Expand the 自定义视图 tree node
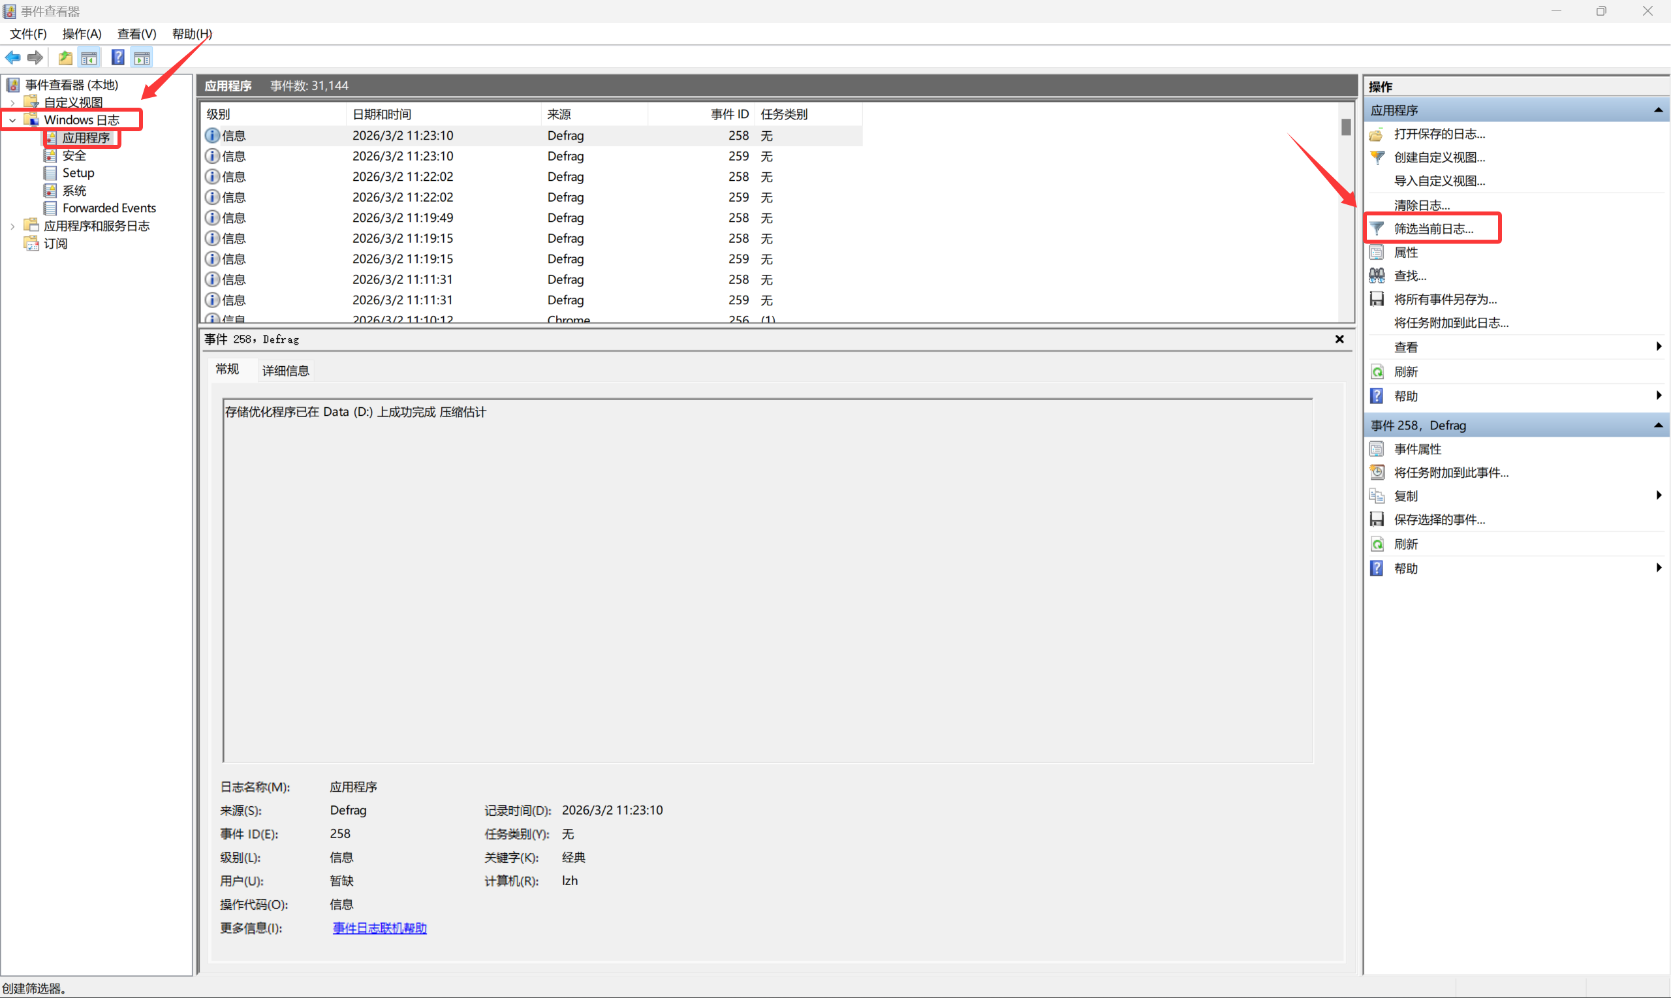The height and width of the screenshot is (998, 1671). pos(12,103)
